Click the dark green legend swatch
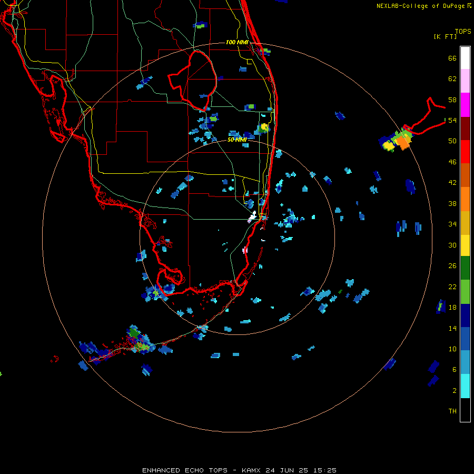474x474 pixels. click(x=465, y=268)
